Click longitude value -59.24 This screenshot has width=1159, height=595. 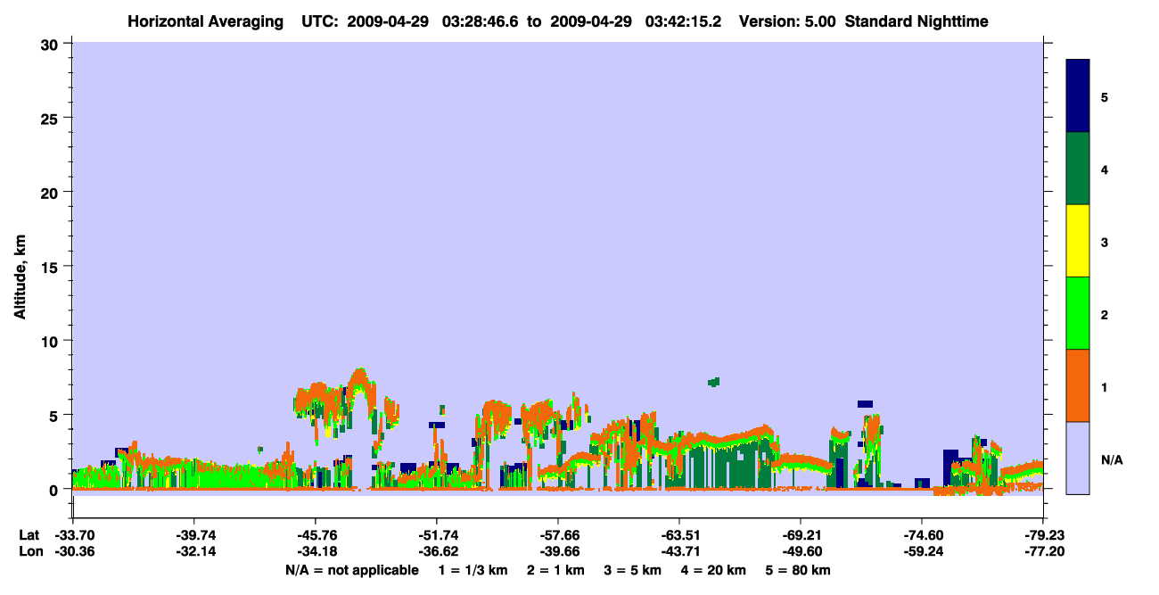pyautogui.click(x=922, y=551)
